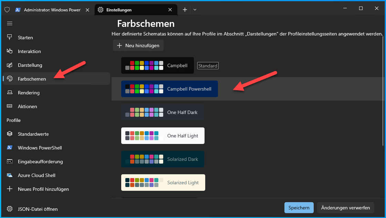The height and width of the screenshot is (218, 386).
Task: Maximize the Terminal window
Action: click(x=361, y=8)
